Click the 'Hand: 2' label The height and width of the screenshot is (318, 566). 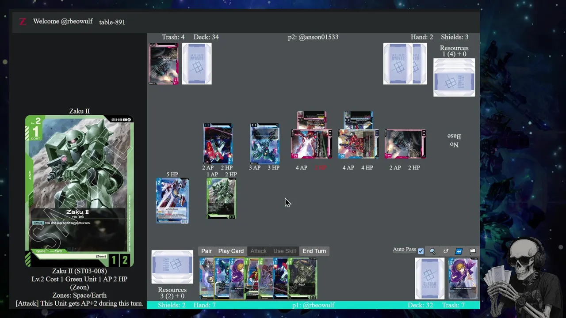pyautogui.click(x=422, y=37)
